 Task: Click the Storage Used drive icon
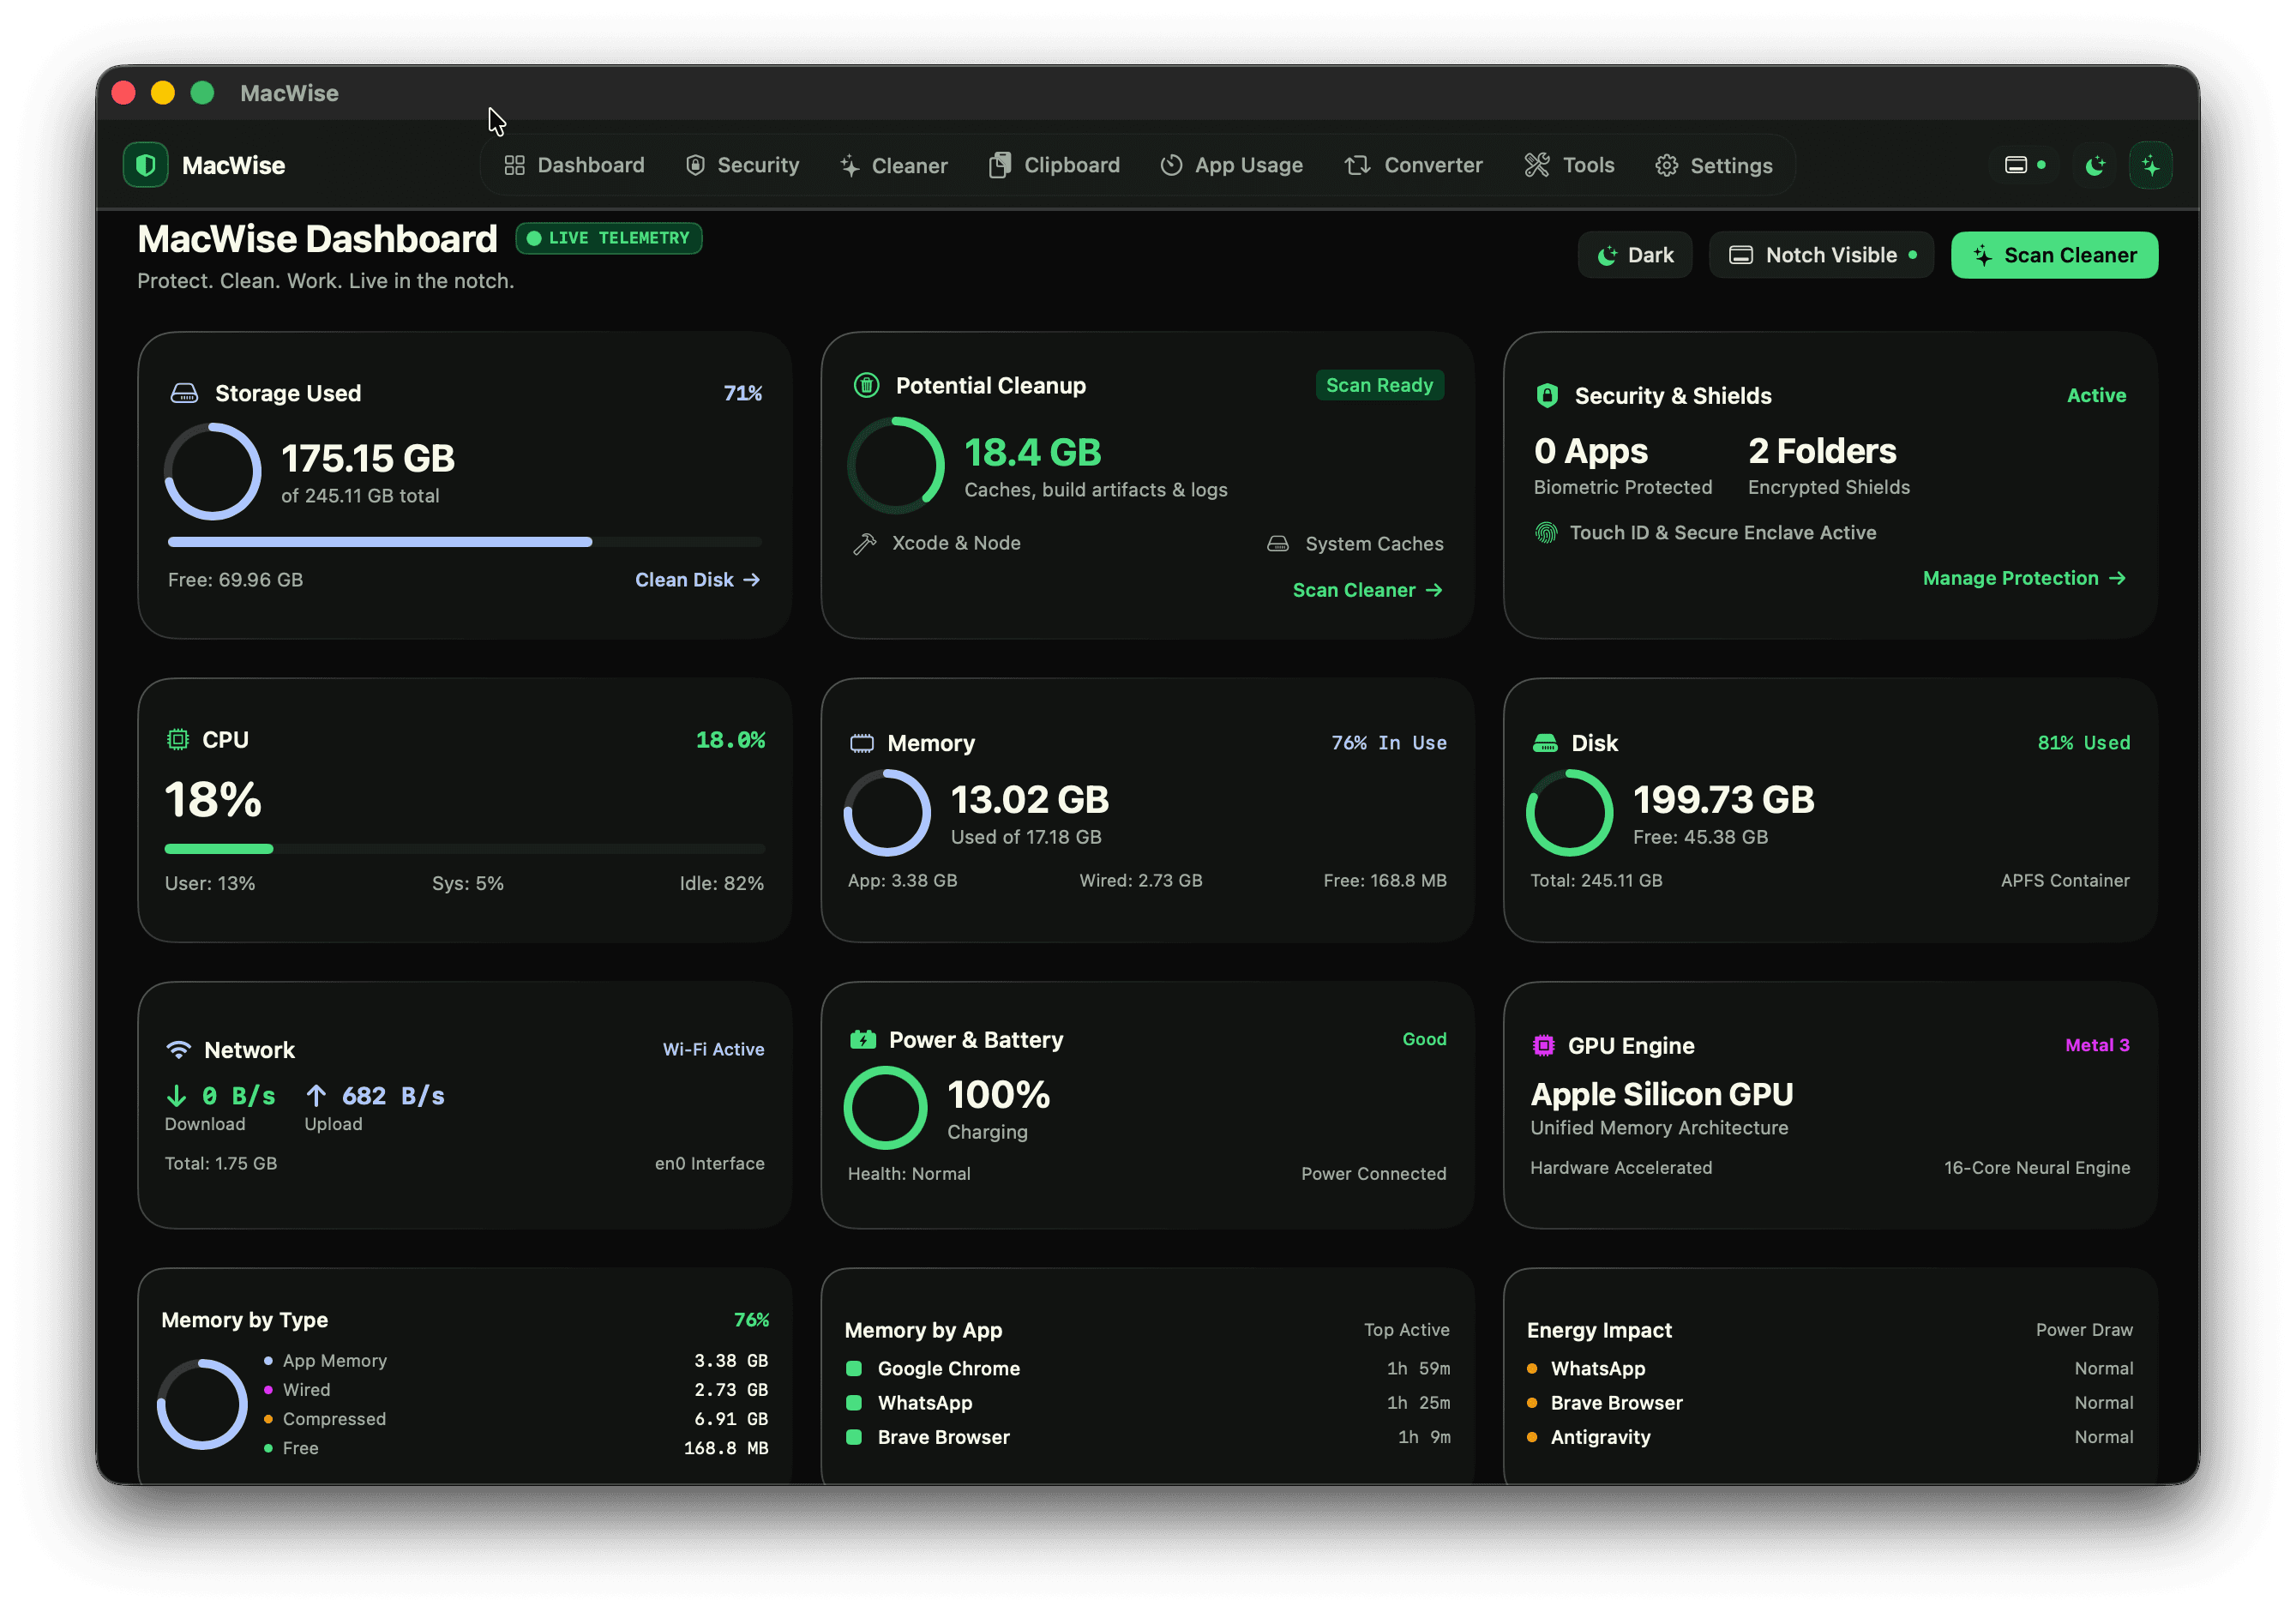(x=184, y=393)
